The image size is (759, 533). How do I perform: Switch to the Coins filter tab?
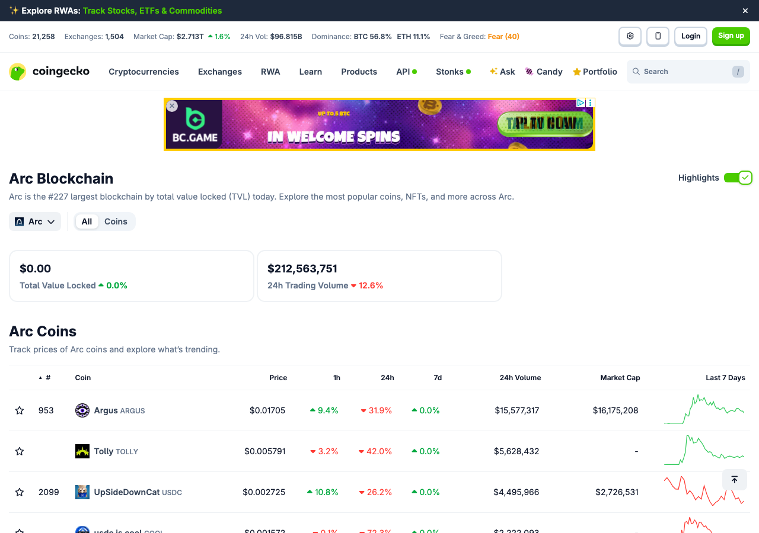coord(116,221)
